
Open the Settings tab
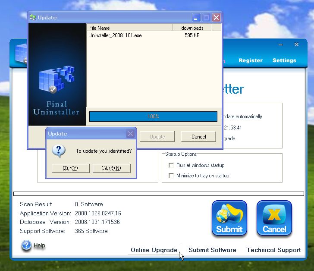click(x=284, y=60)
